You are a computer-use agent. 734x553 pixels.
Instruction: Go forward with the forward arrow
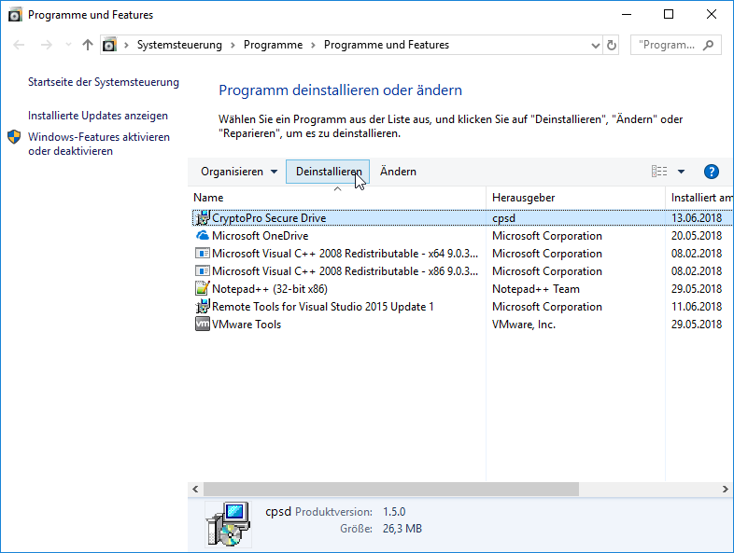47,45
